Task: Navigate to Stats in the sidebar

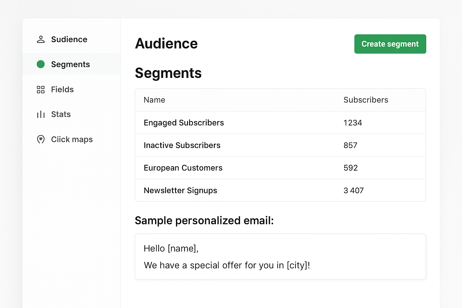Action: tap(61, 114)
